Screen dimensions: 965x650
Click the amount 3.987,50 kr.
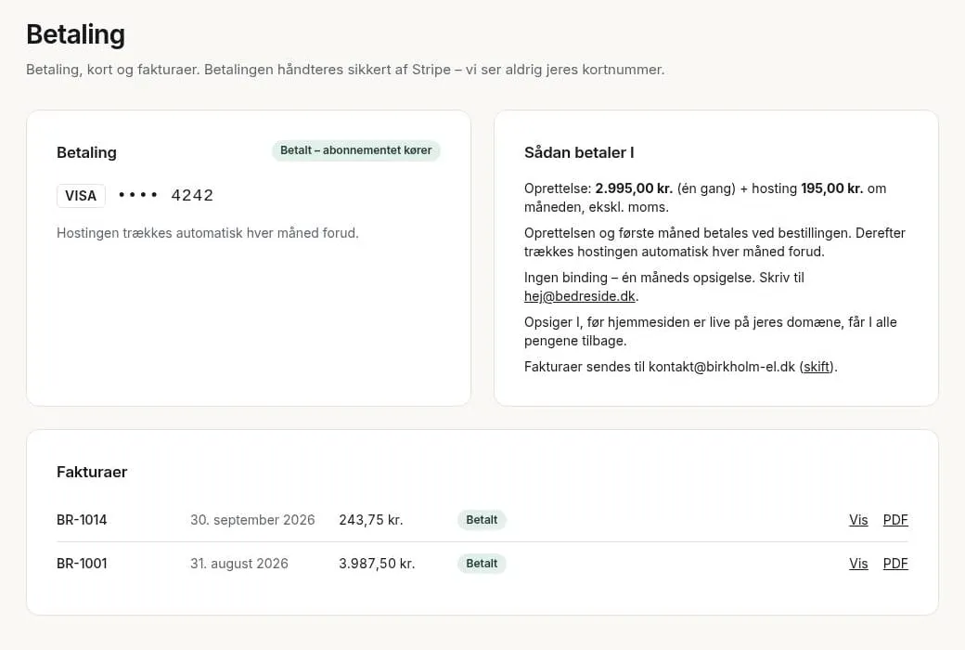point(377,564)
